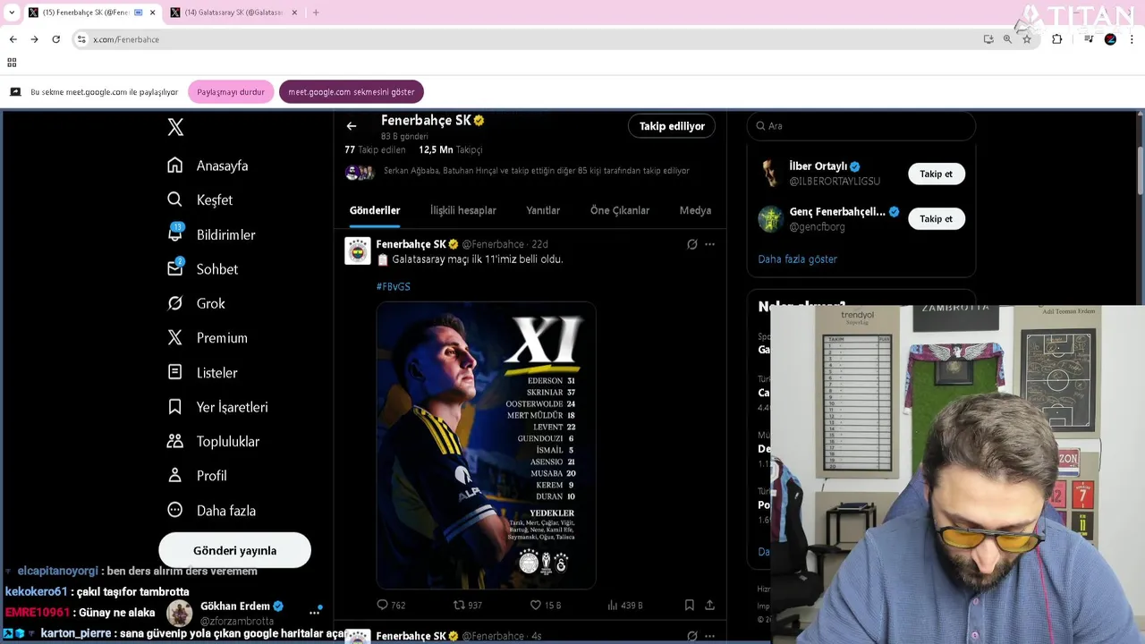This screenshot has height=644, width=1145.
Task: Open Premium in the sidebar
Action: (x=207, y=337)
